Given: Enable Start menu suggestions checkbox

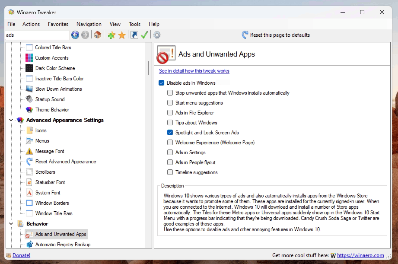Looking at the screenshot, I should coord(170,103).
